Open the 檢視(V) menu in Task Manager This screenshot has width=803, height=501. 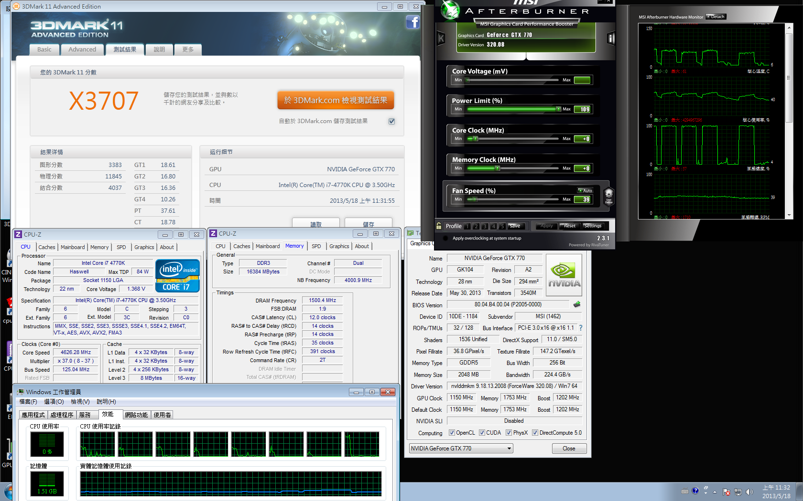80,402
